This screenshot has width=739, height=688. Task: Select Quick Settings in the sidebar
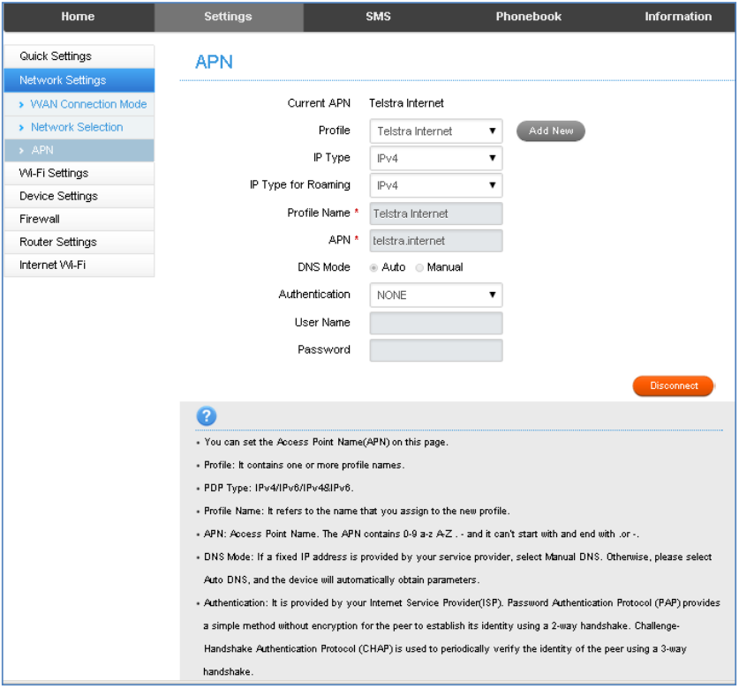click(56, 56)
